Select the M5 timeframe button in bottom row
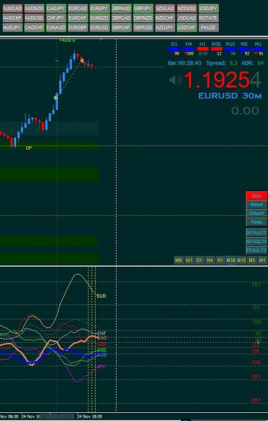 [252, 260]
